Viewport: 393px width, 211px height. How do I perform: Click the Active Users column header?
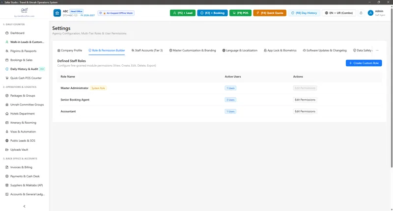(233, 77)
